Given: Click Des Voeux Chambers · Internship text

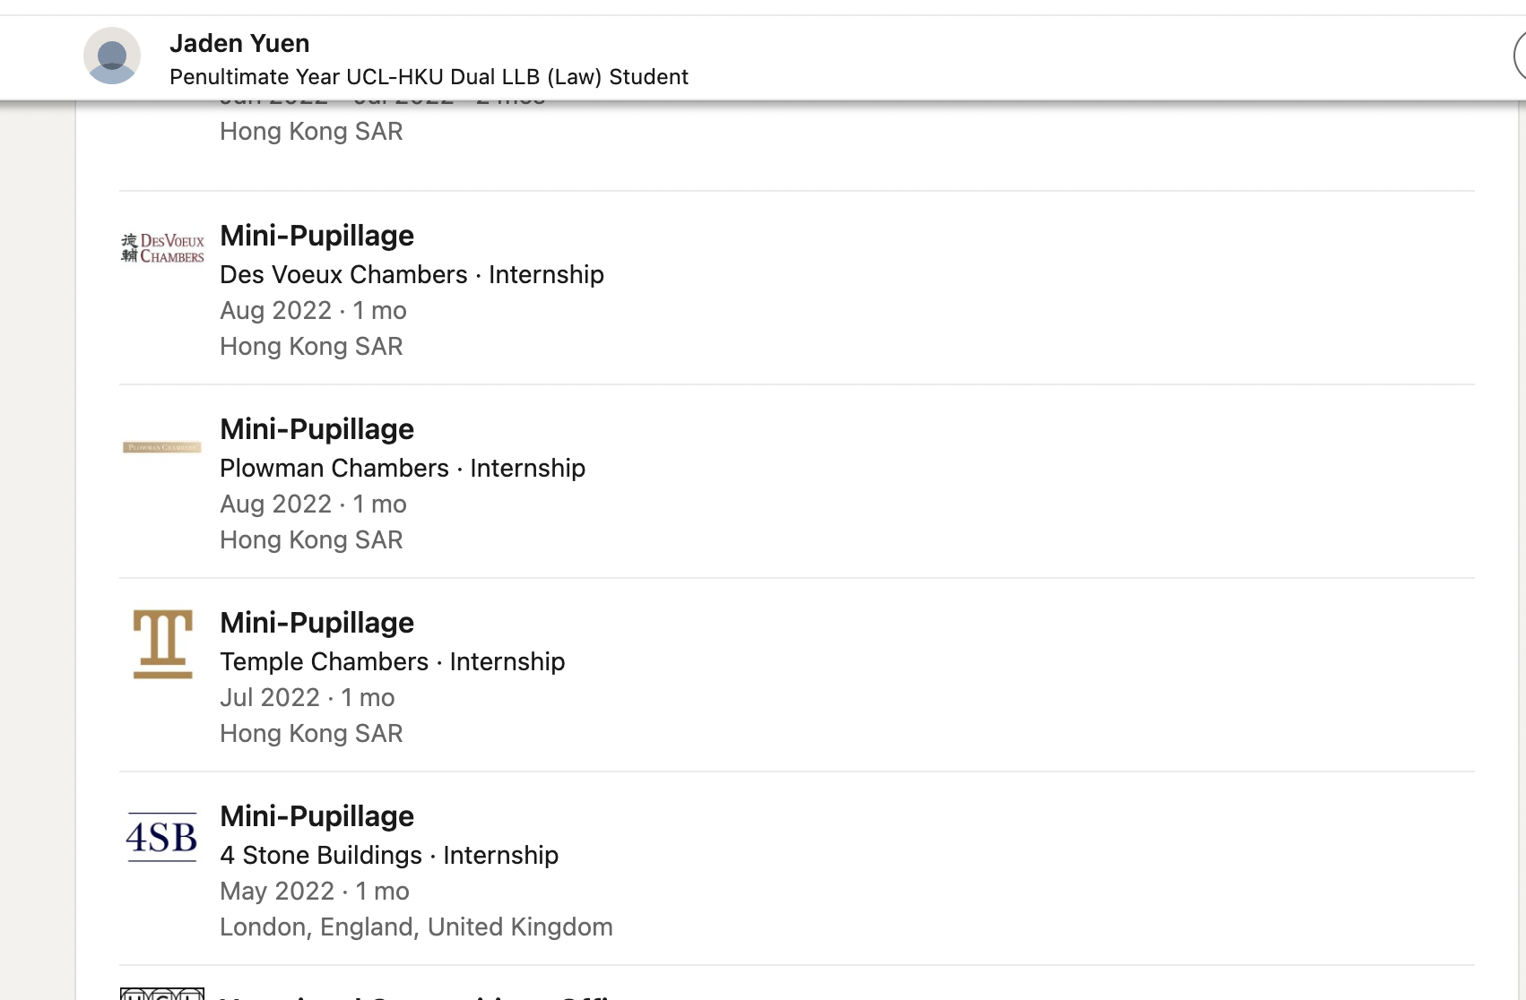Looking at the screenshot, I should coord(412,274).
